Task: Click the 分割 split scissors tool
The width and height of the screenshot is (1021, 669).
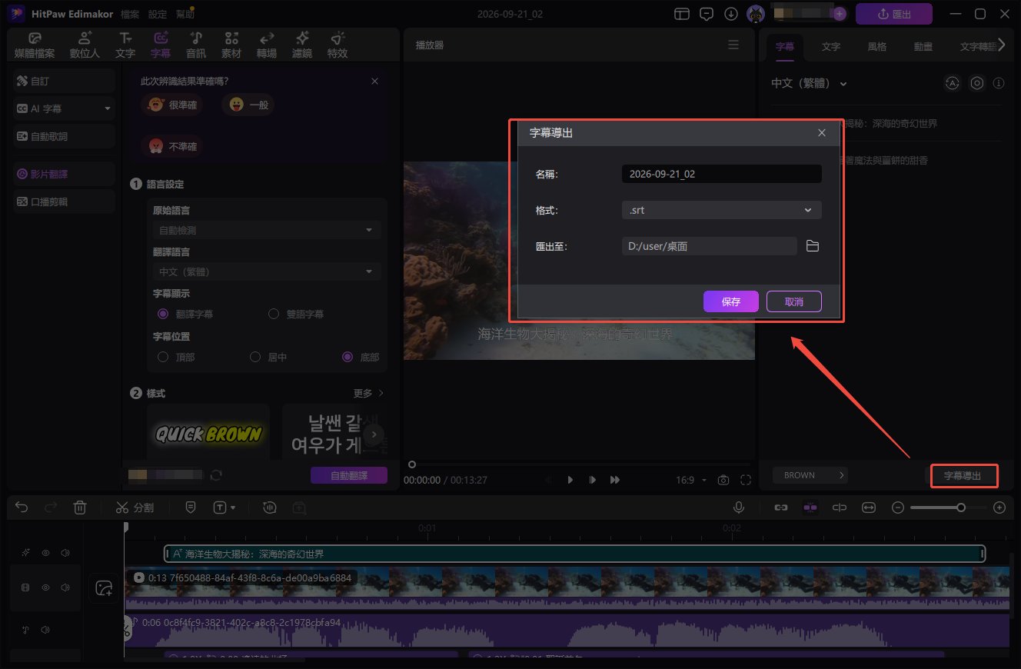Action: (135, 508)
